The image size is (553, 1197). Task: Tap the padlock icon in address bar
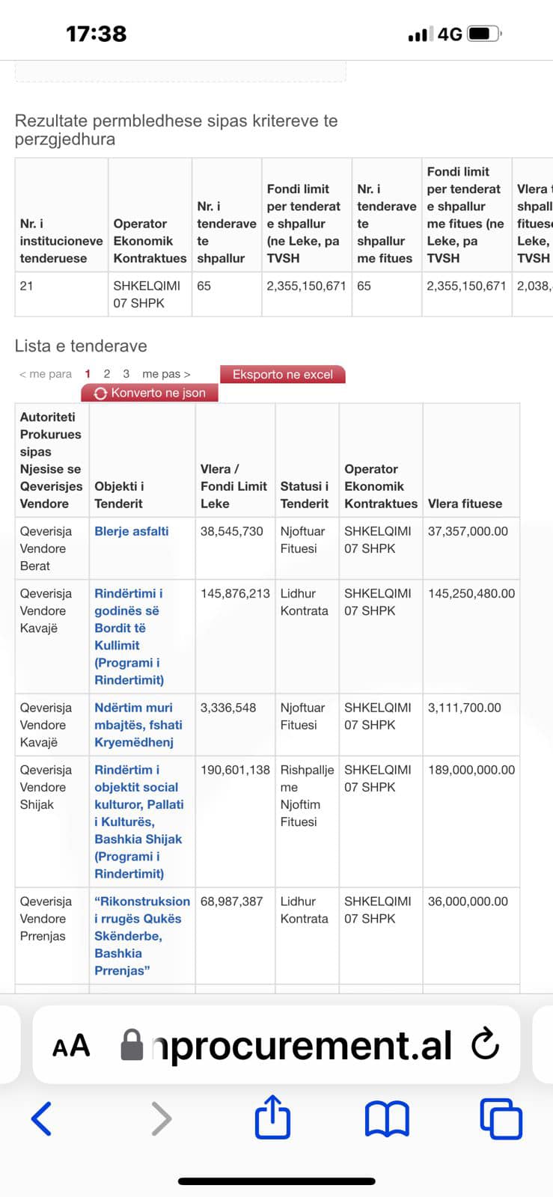pyautogui.click(x=132, y=1045)
